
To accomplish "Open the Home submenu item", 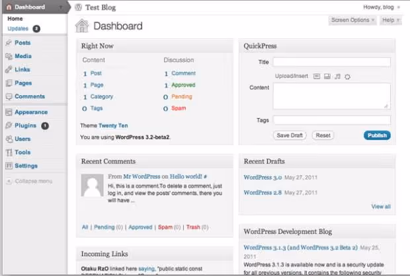I will (15, 18).
